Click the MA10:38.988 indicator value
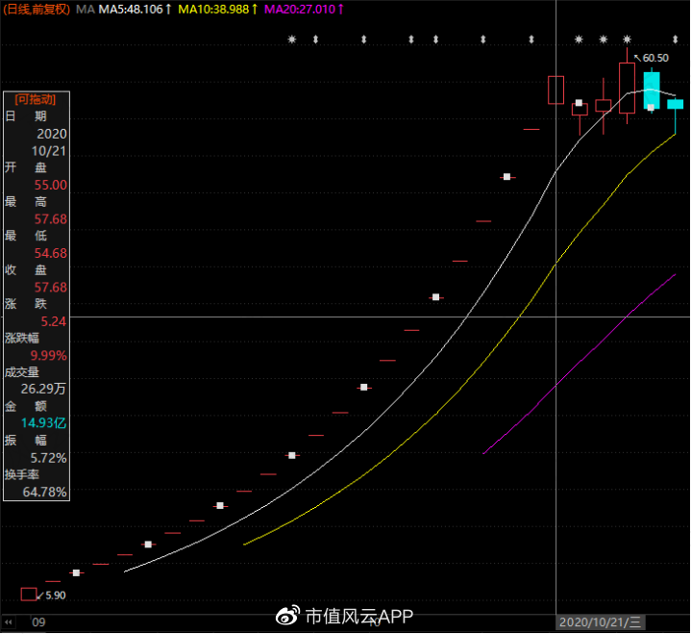Screen dimensions: 691x634 click(x=218, y=10)
